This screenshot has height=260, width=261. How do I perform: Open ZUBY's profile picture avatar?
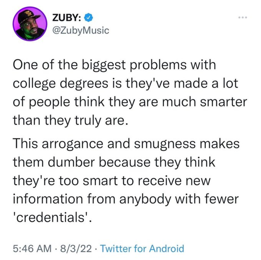coord(30,24)
